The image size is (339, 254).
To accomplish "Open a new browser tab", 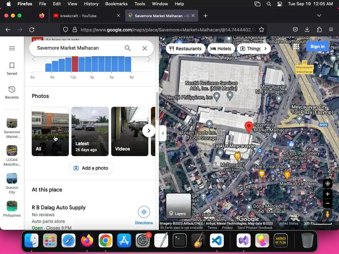I will [x=205, y=16].
